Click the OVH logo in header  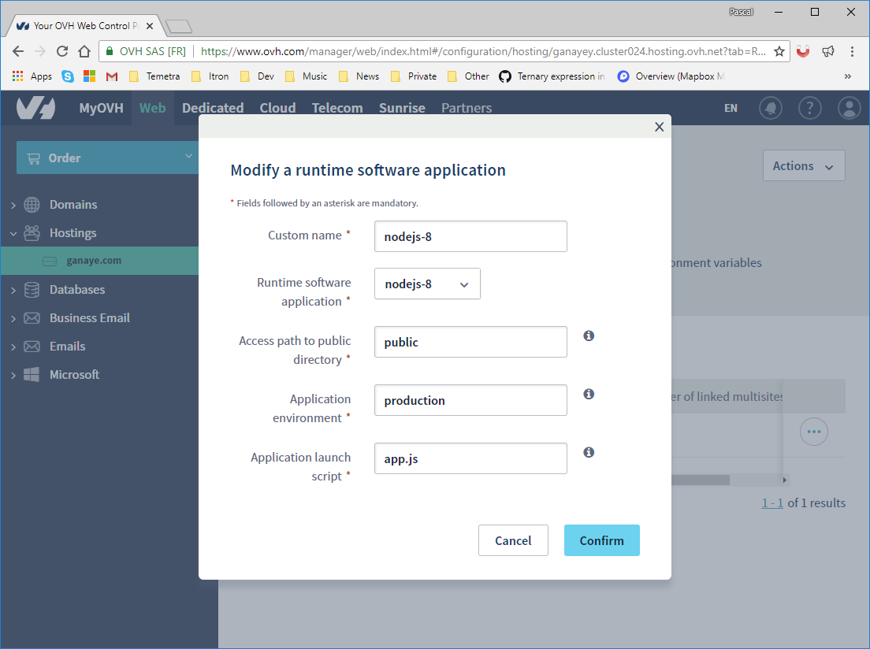(x=37, y=108)
